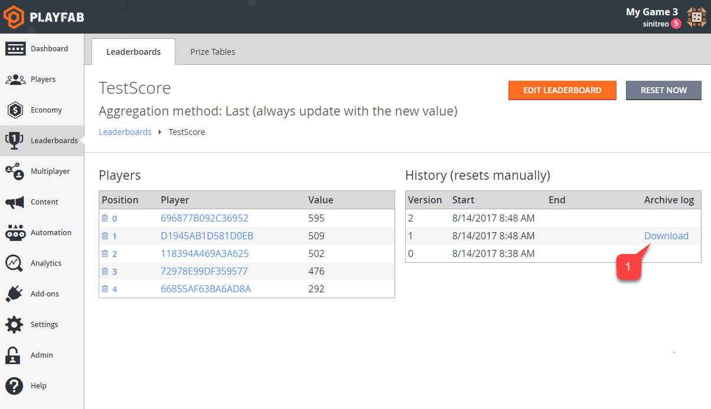Download the archive log for version 1
This screenshot has height=409, width=711.
point(666,235)
